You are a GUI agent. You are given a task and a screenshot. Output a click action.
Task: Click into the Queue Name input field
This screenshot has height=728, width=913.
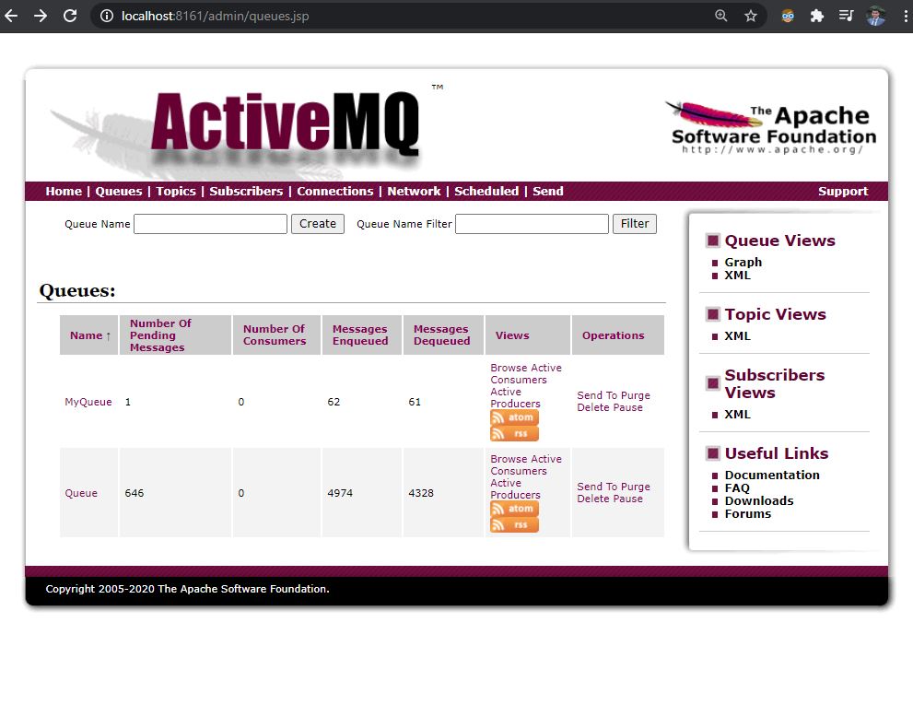pyautogui.click(x=210, y=224)
